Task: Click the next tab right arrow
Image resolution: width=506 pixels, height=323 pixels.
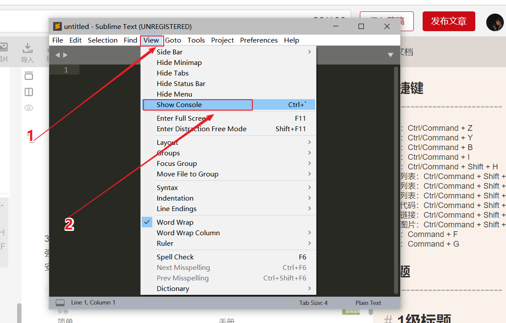Action: click(x=65, y=55)
